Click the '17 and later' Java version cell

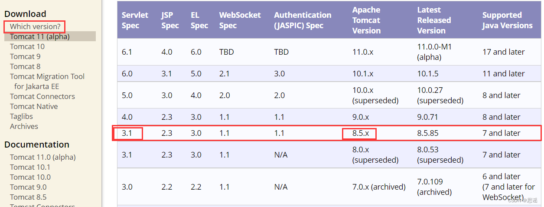click(504, 52)
